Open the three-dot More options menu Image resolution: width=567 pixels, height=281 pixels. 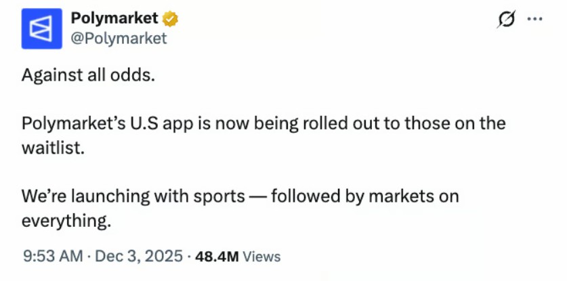[534, 19]
